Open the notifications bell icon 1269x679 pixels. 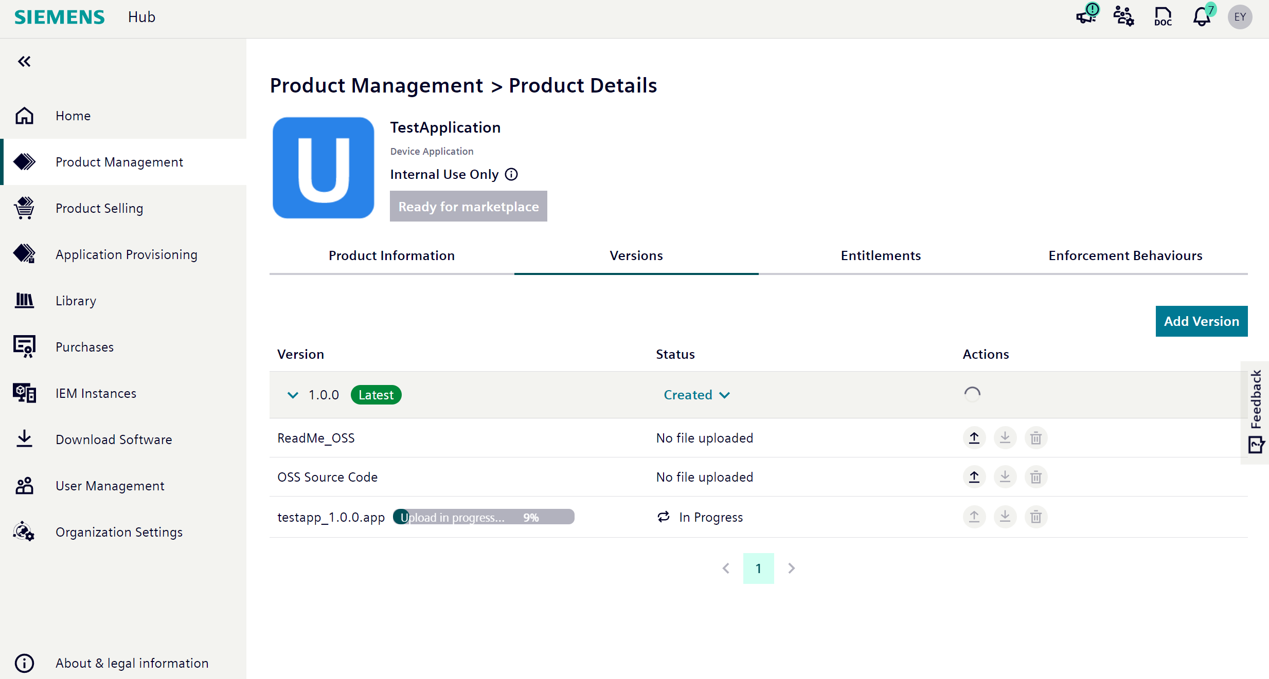[x=1202, y=16]
